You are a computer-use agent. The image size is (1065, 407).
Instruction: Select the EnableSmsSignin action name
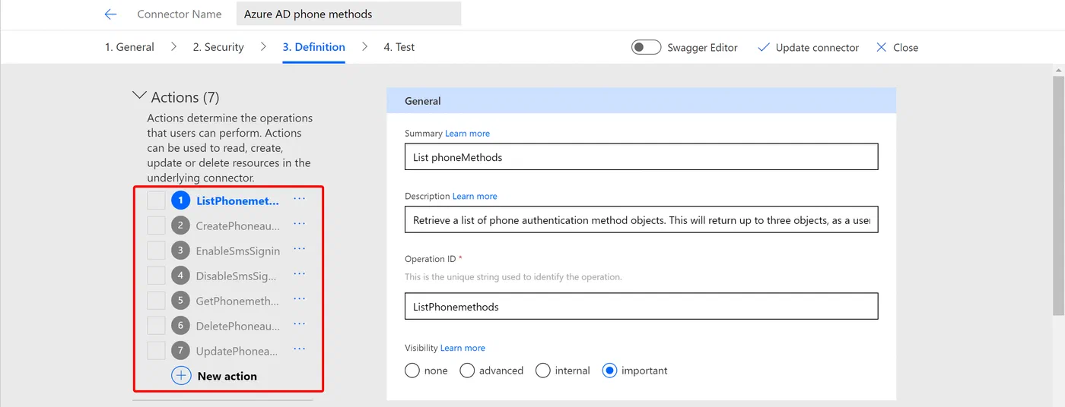click(238, 251)
